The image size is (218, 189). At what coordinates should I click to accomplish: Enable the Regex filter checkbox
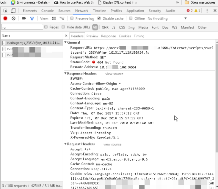pyautogui.click(x=46, y=27)
